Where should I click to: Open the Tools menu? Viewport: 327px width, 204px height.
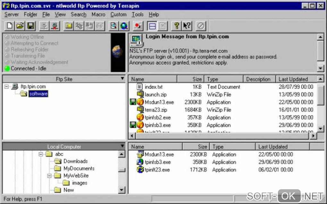click(138, 15)
